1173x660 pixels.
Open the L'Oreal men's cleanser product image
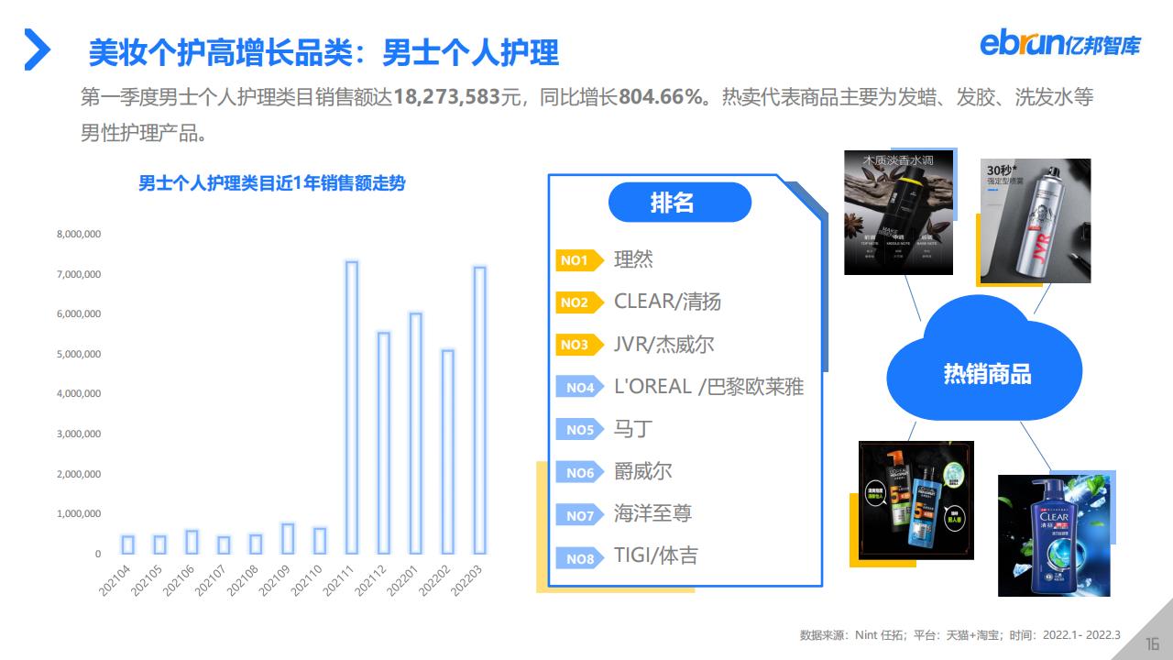tap(915, 500)
